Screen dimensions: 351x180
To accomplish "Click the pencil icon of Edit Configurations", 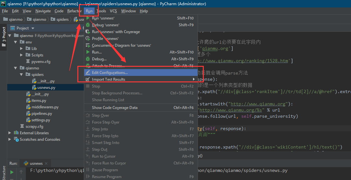I will [x=88, y=73].
